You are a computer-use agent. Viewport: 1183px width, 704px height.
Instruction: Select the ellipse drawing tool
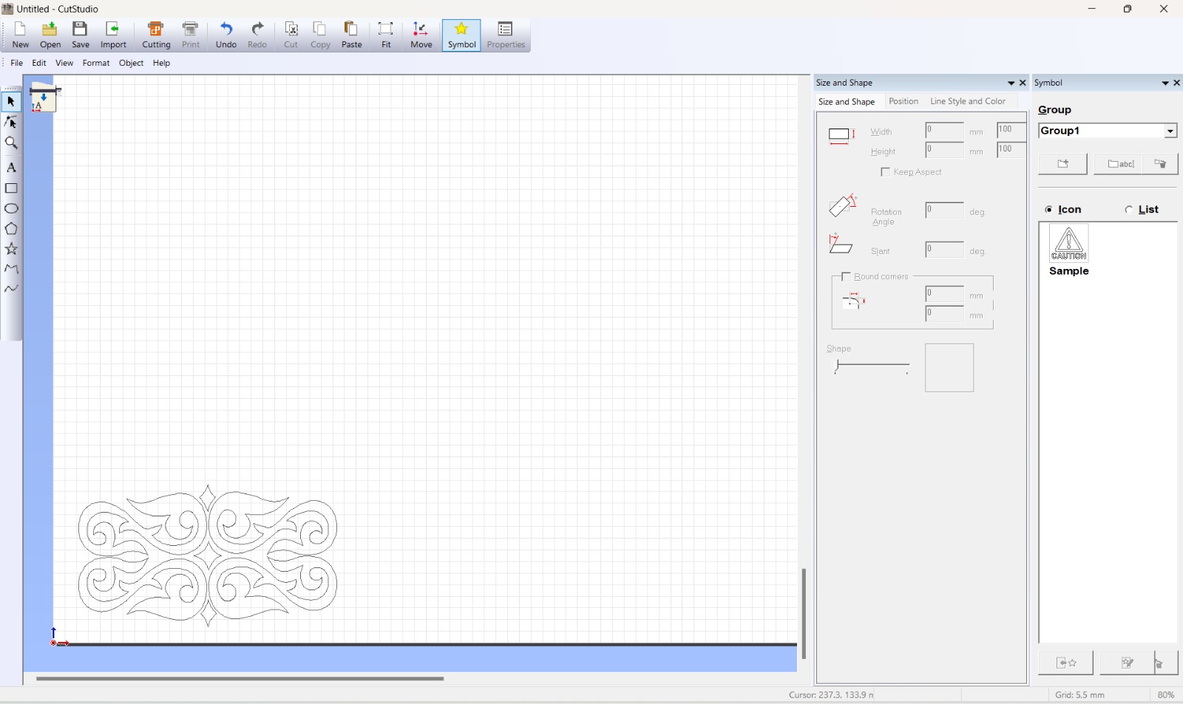pos(11,209)
